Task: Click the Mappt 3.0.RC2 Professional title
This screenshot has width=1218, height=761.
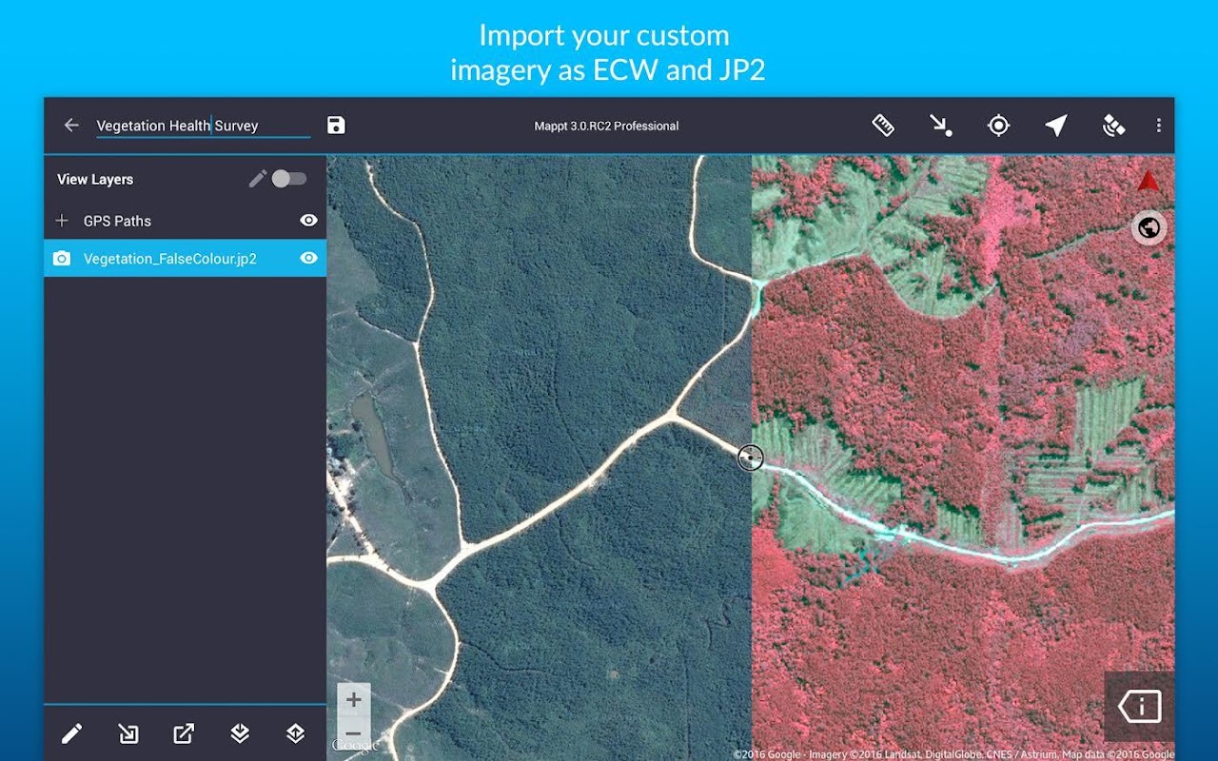Action: click(x=606, y=126)
